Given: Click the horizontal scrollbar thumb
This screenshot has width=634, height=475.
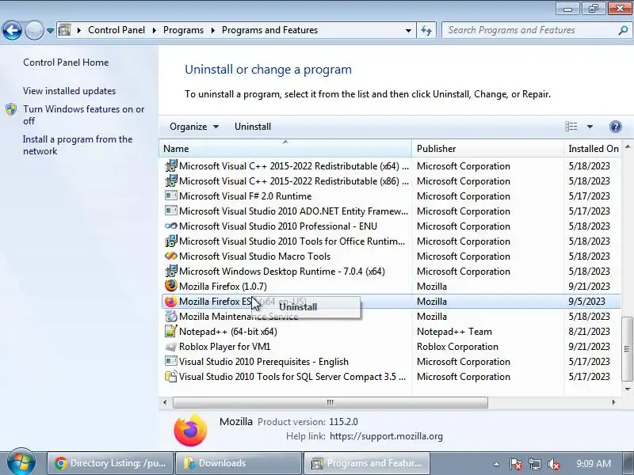Looking at the screenshot, I should pyautogui.click(x=330, y=402).
